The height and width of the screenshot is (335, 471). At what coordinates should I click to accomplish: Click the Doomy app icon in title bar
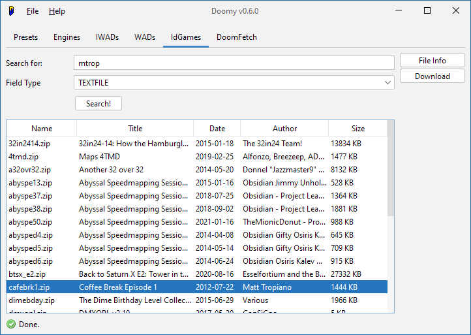(x=12, y=11)
